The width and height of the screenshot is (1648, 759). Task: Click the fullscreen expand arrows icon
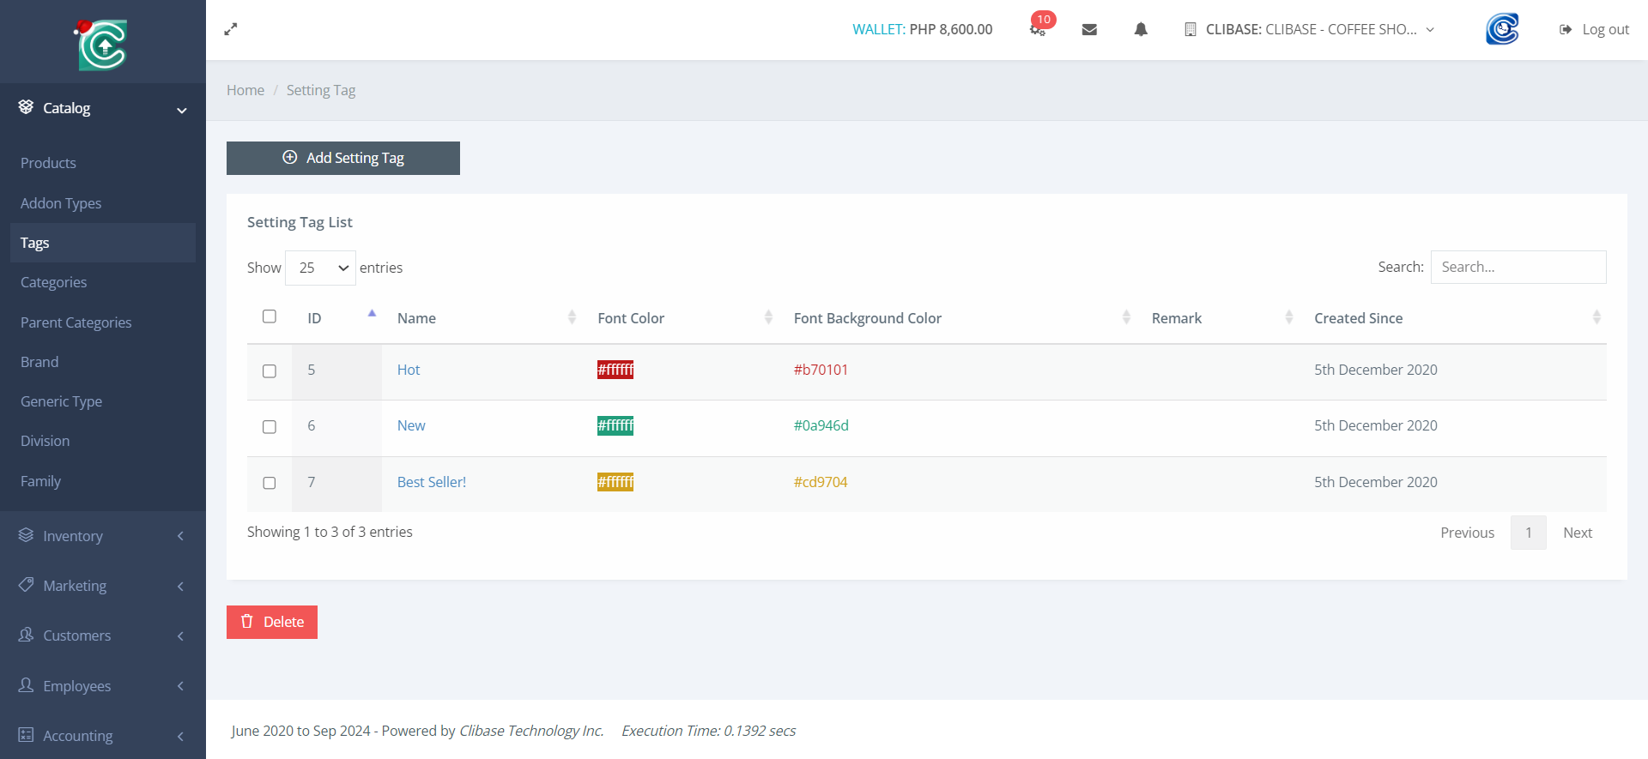[231, 29]
